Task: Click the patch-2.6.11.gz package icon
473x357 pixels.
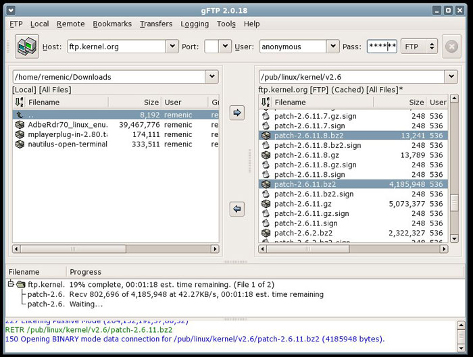Action: click(x=266, y=204)
